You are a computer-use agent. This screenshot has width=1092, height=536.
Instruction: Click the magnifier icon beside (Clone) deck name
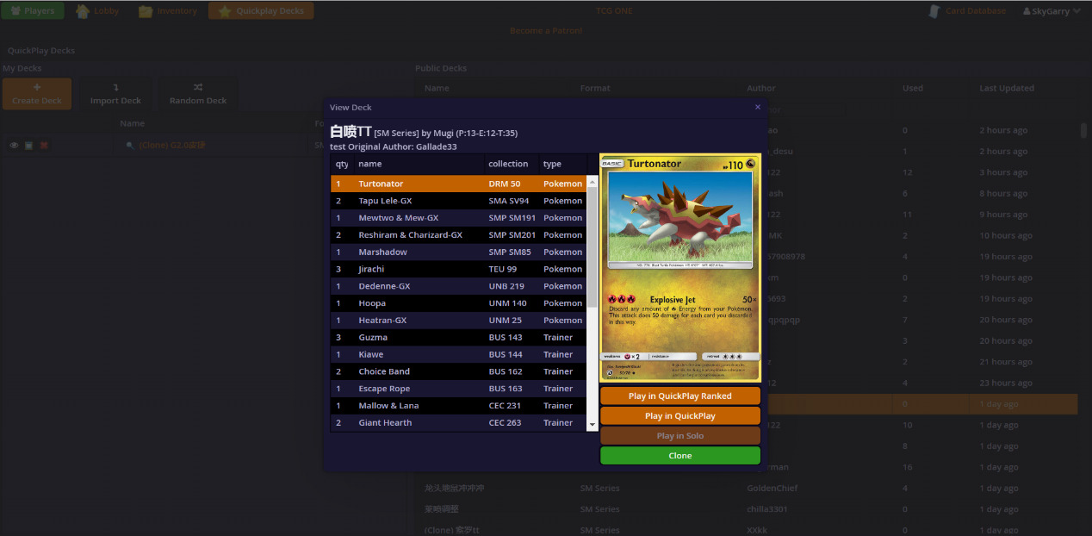tap(130, 146)
